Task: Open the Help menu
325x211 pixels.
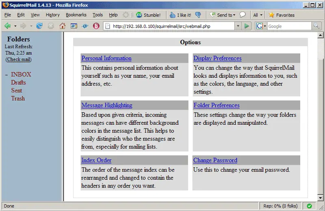Action: [x=113, y=15]
